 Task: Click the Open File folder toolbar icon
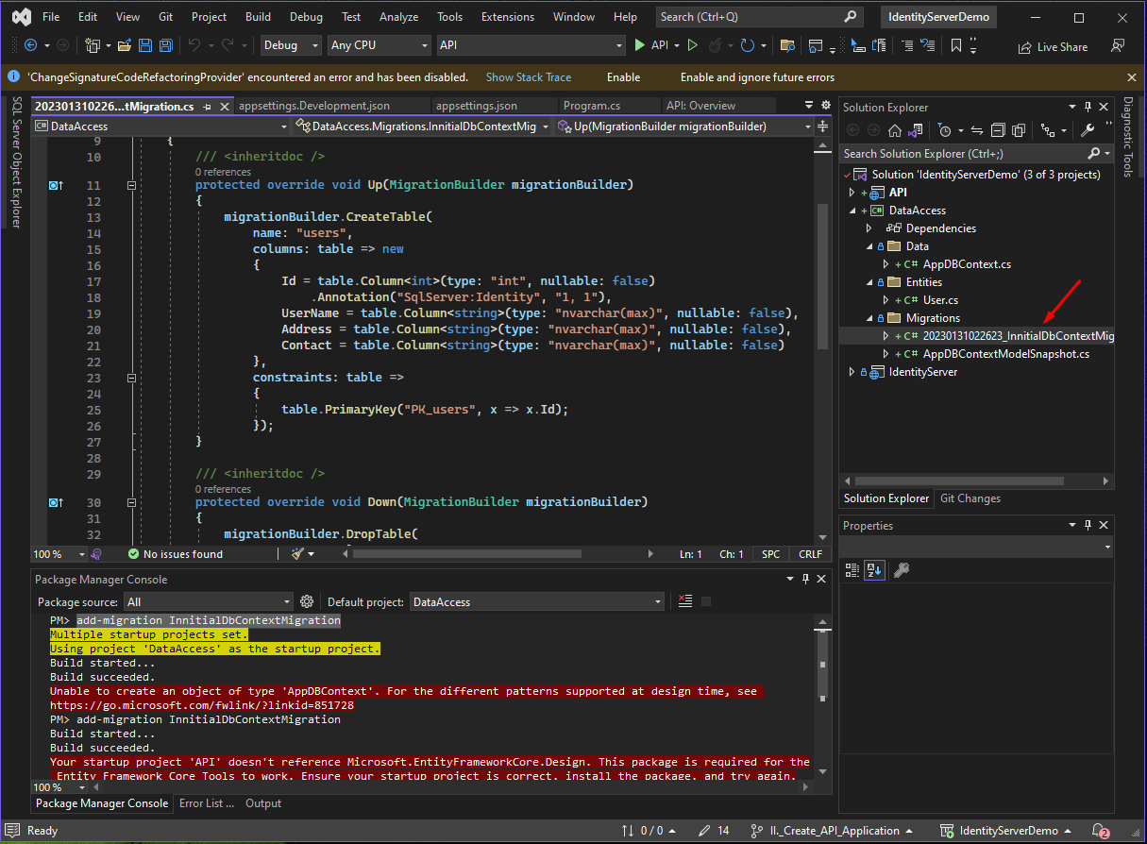point(124,45)
